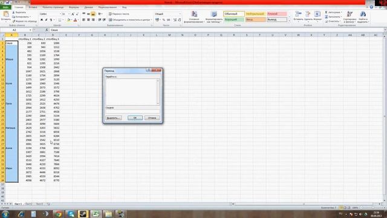Click Merge and Center button
Image resolution: width=387 pixels, height=218 pixels.
[x=129, y=20]
